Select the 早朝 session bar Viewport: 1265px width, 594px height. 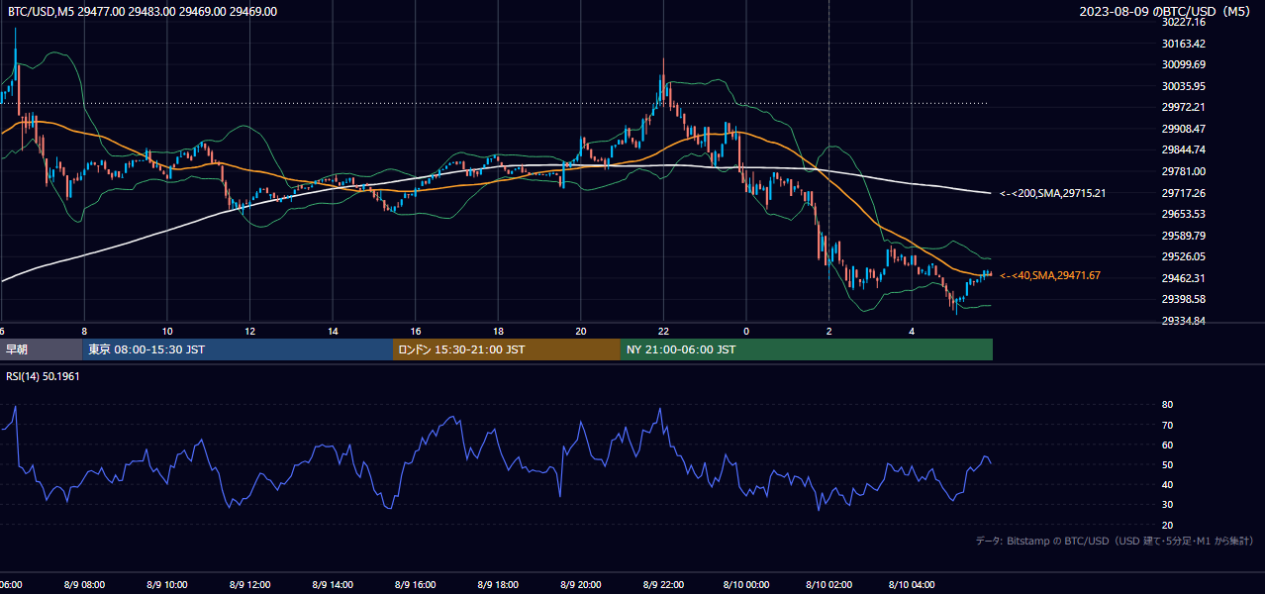(x=41, y=349)
